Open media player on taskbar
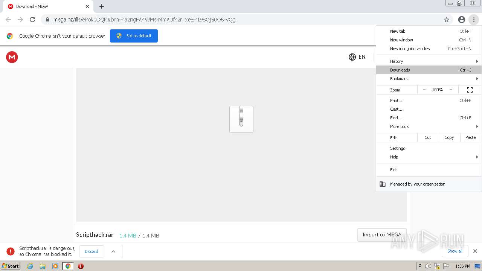 pos(55,266)
